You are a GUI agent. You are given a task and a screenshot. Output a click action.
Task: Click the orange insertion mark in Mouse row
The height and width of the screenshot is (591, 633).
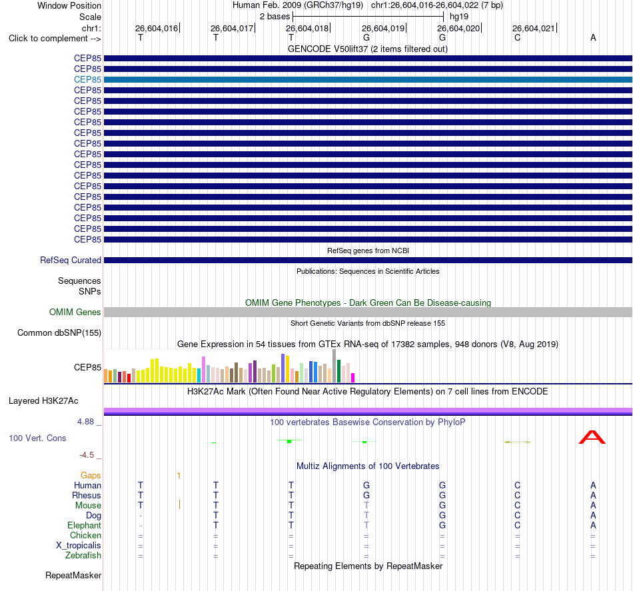(179, 504)
